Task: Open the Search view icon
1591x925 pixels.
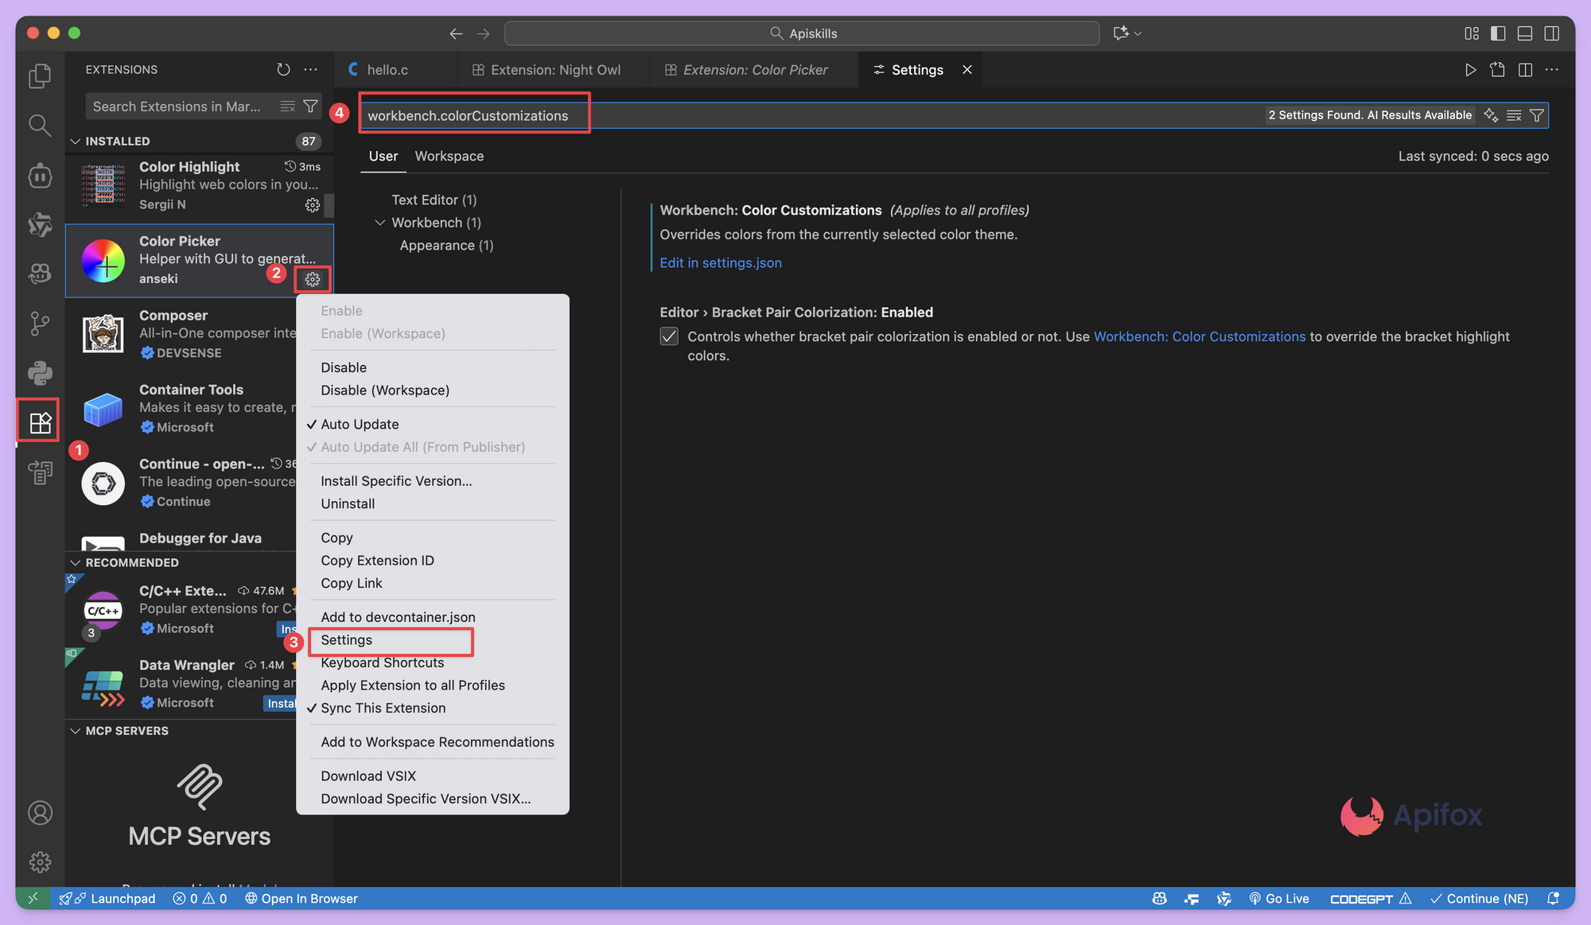Action: pyautogui.click(x=40, y=125)
